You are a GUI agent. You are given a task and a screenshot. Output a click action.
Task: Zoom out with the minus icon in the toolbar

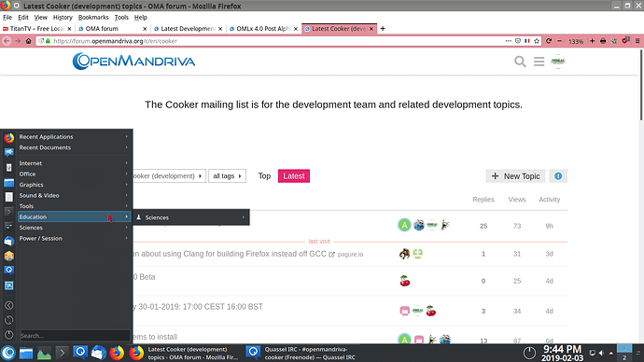click(559, 41)
